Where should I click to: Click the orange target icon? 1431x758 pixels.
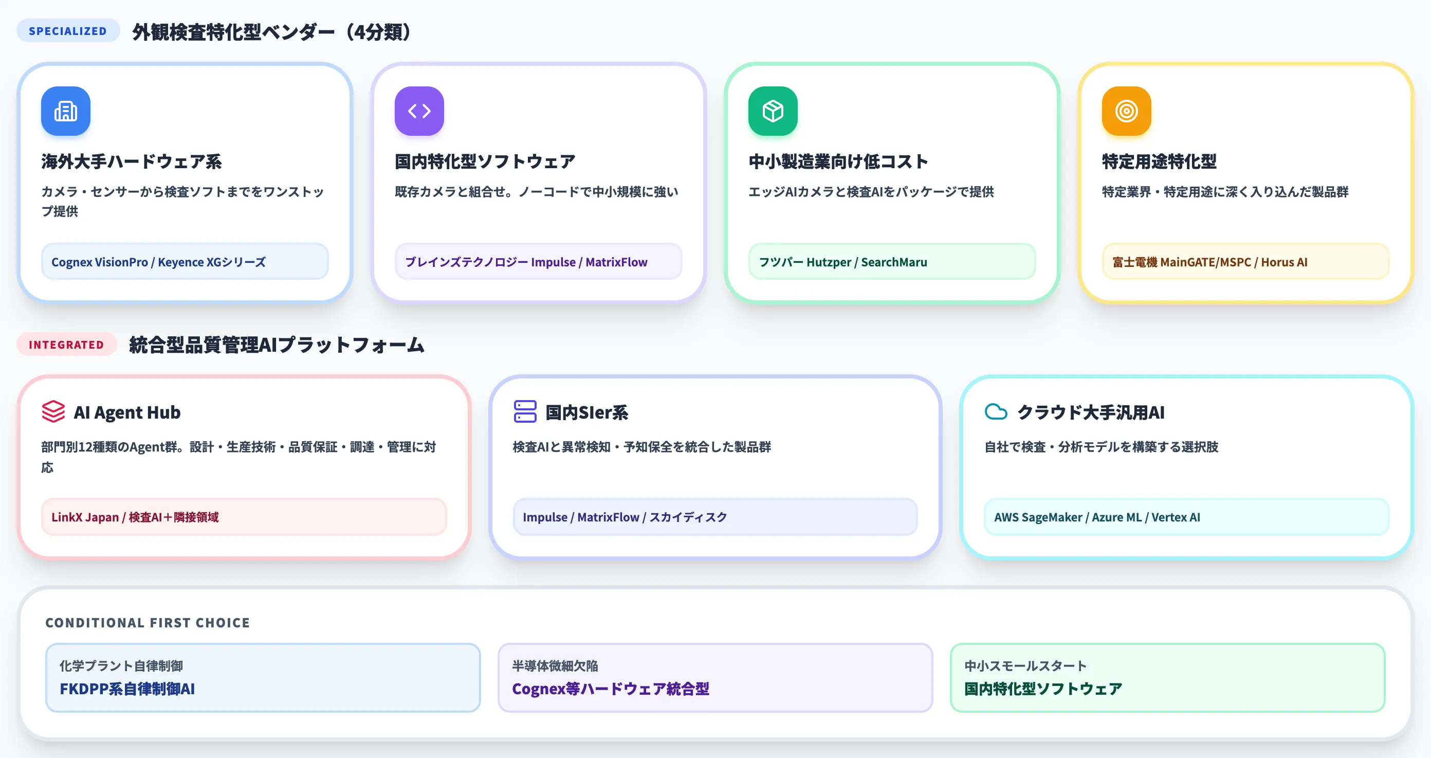click(x=1127, y=111)
